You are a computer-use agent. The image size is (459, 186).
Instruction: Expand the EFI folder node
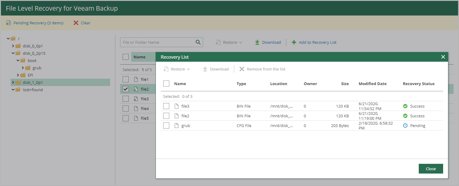(18, 75)
